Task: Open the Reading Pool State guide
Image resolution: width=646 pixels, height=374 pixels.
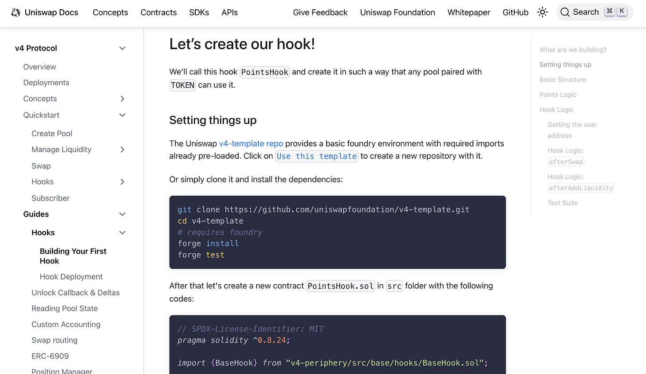Action: pos(64,309)
